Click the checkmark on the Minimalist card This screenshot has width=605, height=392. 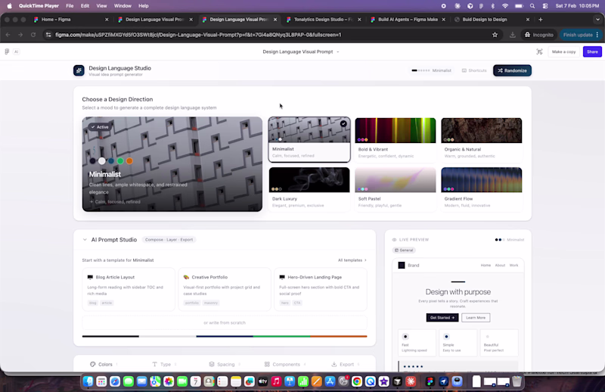(343, 123)
